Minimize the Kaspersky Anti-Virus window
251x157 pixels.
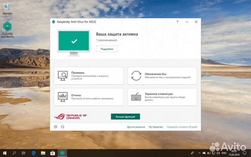[187, 22]
